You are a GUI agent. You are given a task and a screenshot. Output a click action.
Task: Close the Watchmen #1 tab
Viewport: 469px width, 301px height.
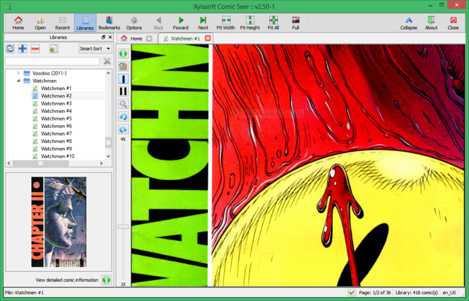(x=207, y=38)
